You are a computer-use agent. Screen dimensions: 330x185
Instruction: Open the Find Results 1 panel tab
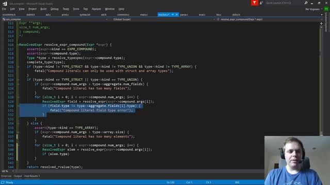point(32,176)
